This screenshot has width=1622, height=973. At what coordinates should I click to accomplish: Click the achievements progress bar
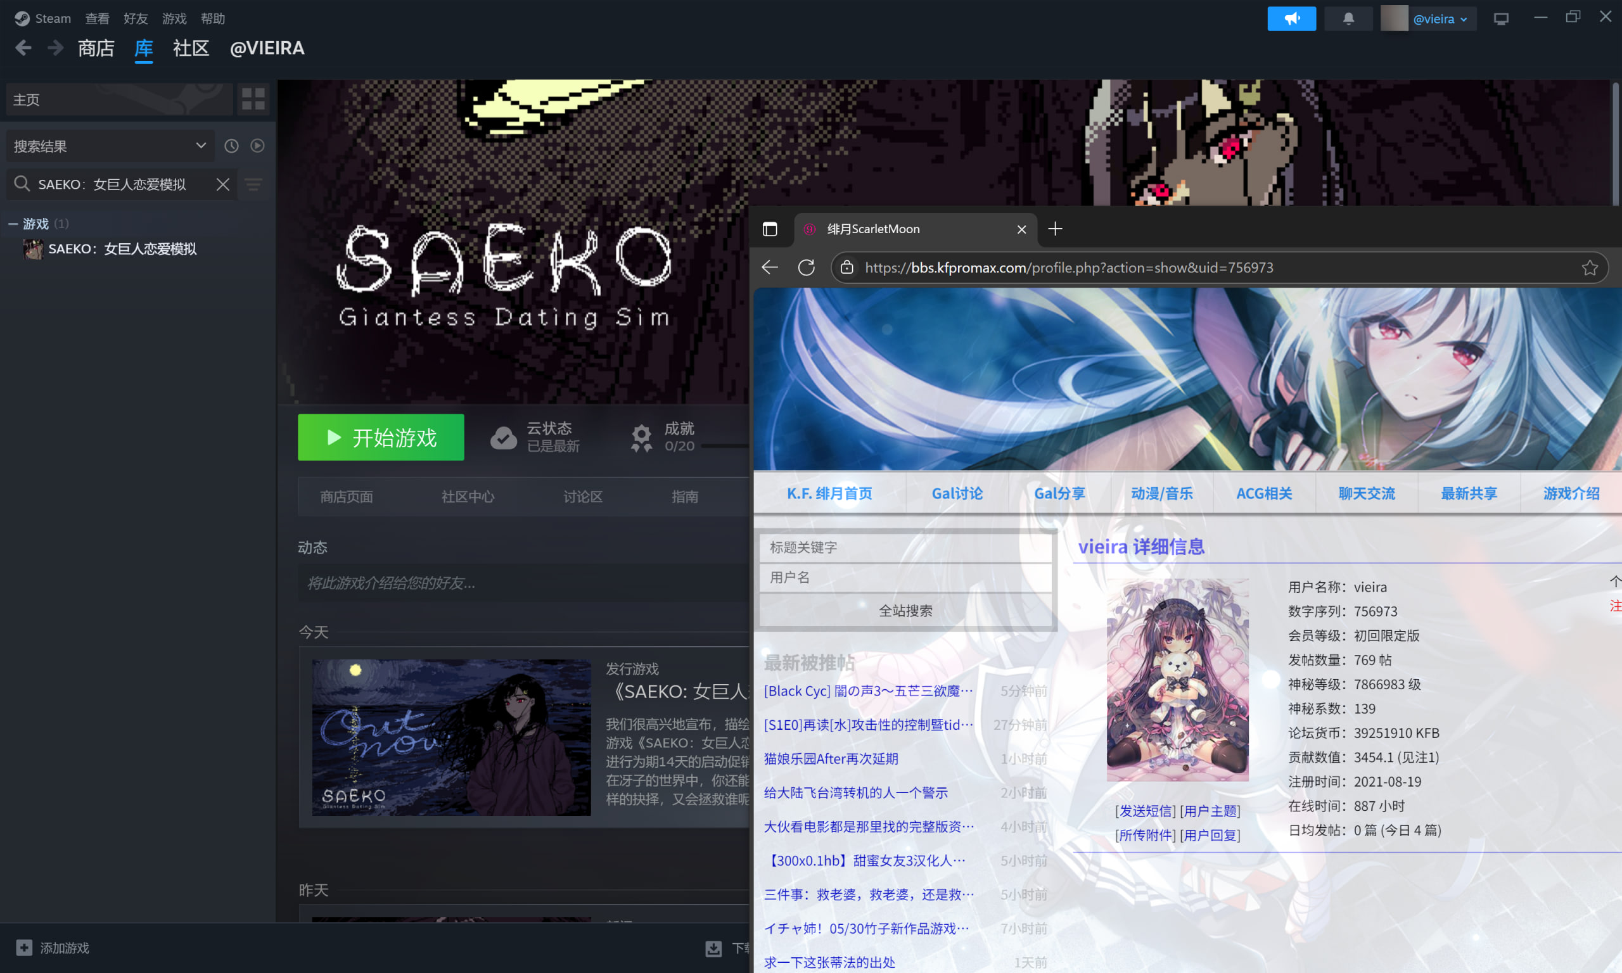point(724,446)
